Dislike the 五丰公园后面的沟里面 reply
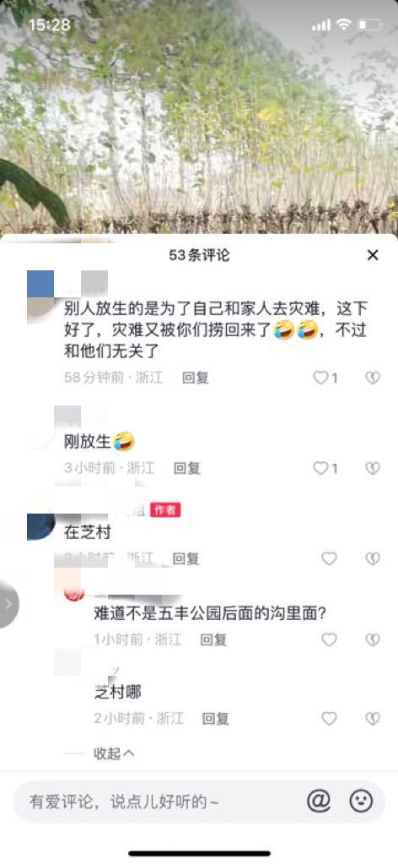398x865 pixels. click(x=373, y=640)
